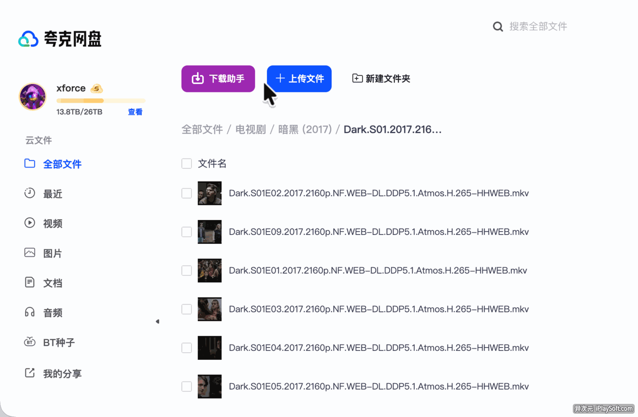Navigate to 暗黑 (2017) breadcrumb folder
Screen dimensions: 638x417
coord(305,129)
